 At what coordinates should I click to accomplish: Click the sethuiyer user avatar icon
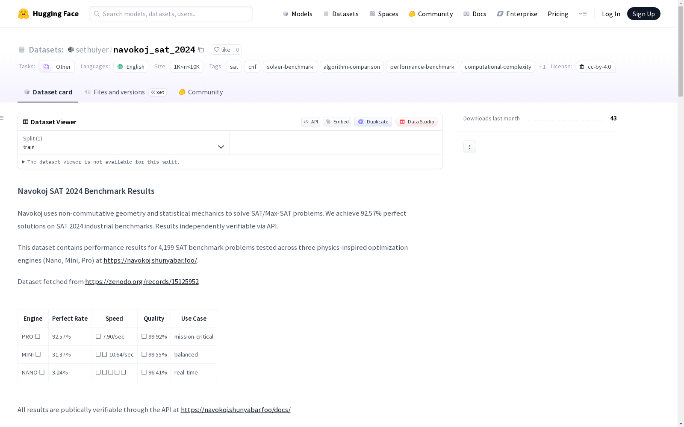[x=71, y=50]
